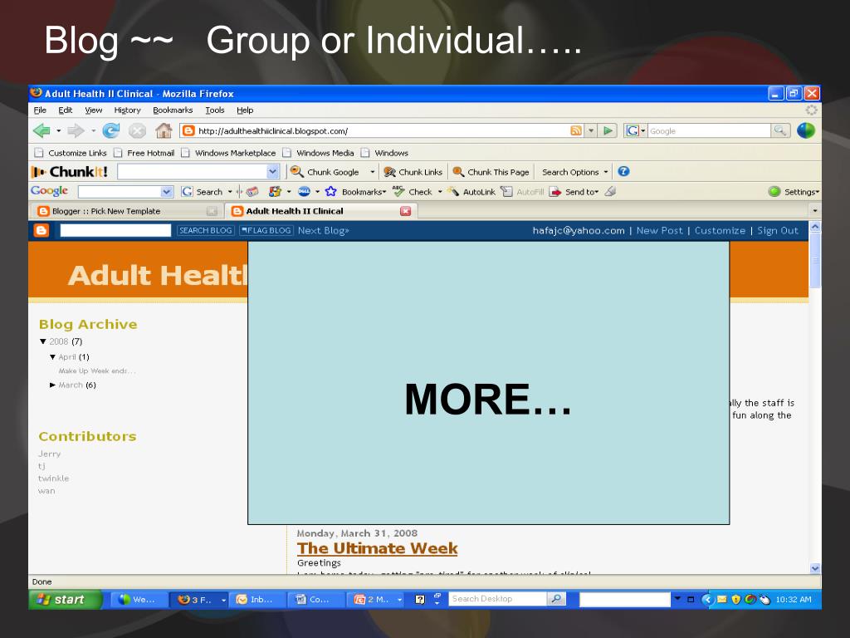Reload the page with the Refresh icon

click(111, 130)
